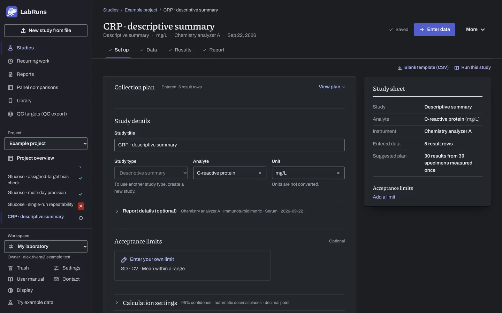This screenshot has height=313, width=502.
Task: Click the Recurring work clock icon
Action: (x=10, y=61)
